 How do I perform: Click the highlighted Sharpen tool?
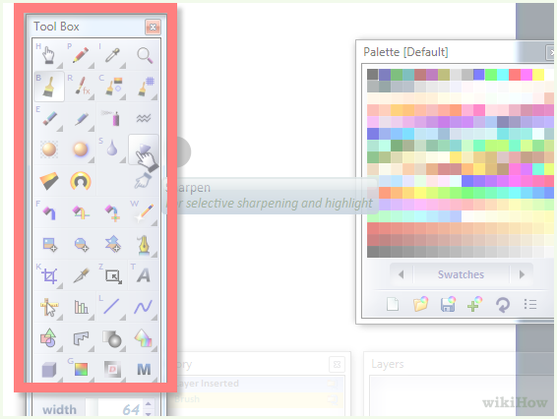tap(143, 150)
